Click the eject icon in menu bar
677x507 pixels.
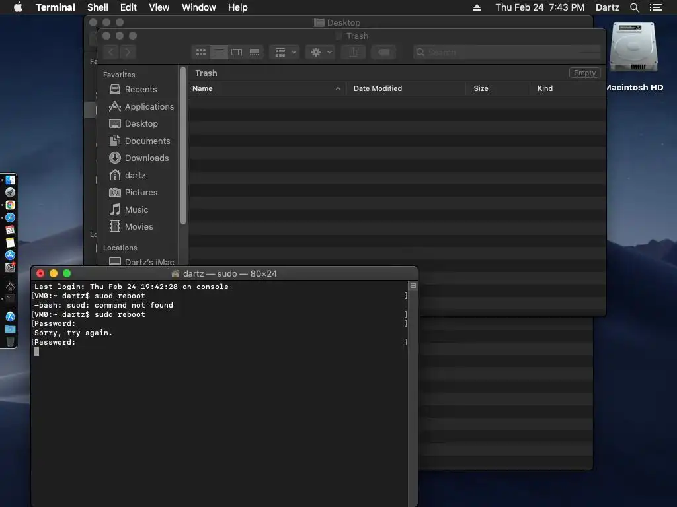477,7
